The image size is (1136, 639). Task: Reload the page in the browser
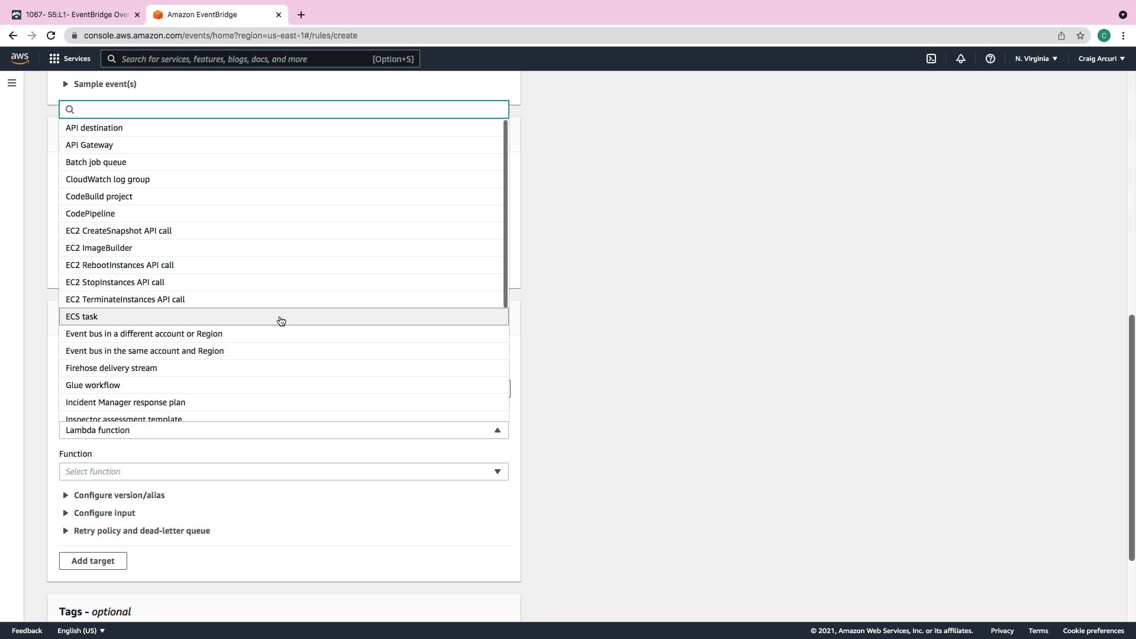51,35
